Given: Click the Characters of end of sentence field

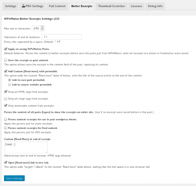Looking at the screenshot, I should click(61, 37).
